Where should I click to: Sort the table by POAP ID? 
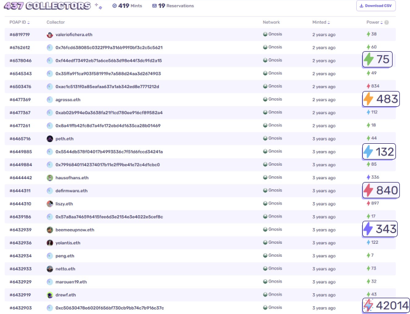click(20, 22)
